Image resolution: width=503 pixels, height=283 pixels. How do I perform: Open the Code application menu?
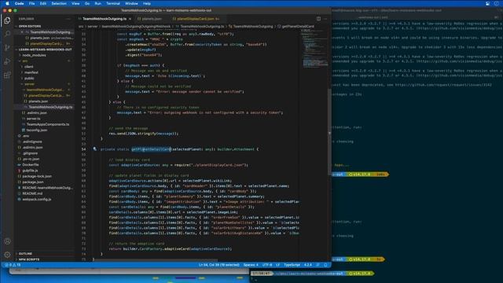(x=19, y=3)
